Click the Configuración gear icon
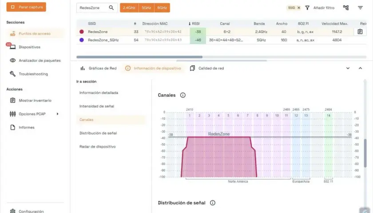Screen dimensions: 373x213 (12, 211)
